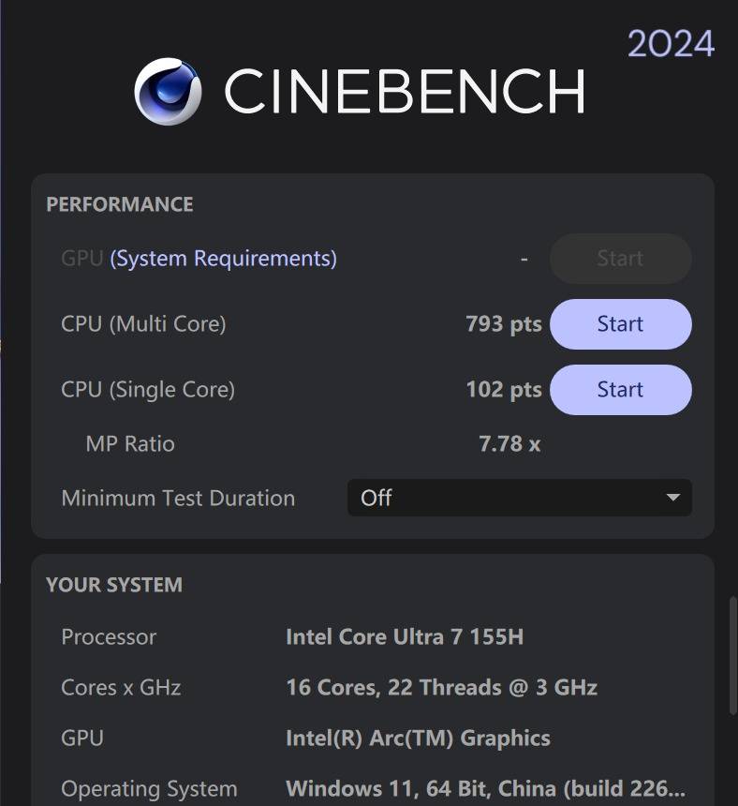Click the CINEBENCH title text
Image resolution: width=738 pixels, height=806 pixels.
click(x=404, y=91)
